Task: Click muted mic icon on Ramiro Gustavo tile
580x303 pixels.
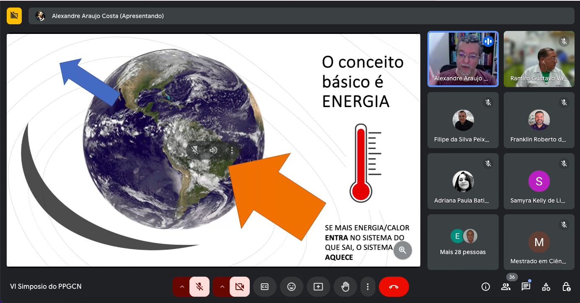Action: (564, 41)
